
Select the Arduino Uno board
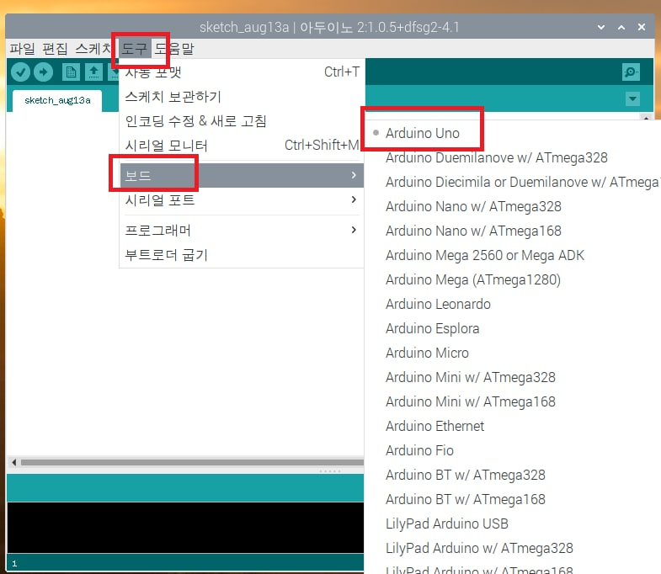tap(513, 133)
